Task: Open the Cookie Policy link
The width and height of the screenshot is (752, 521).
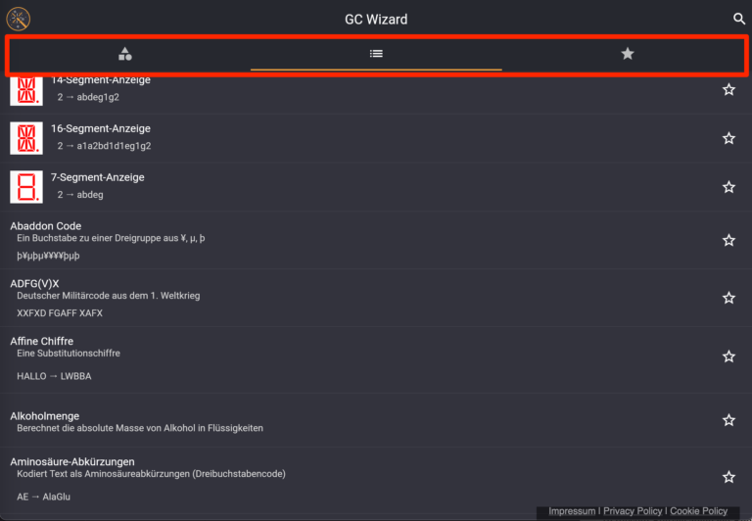Action: click(698, 511)
